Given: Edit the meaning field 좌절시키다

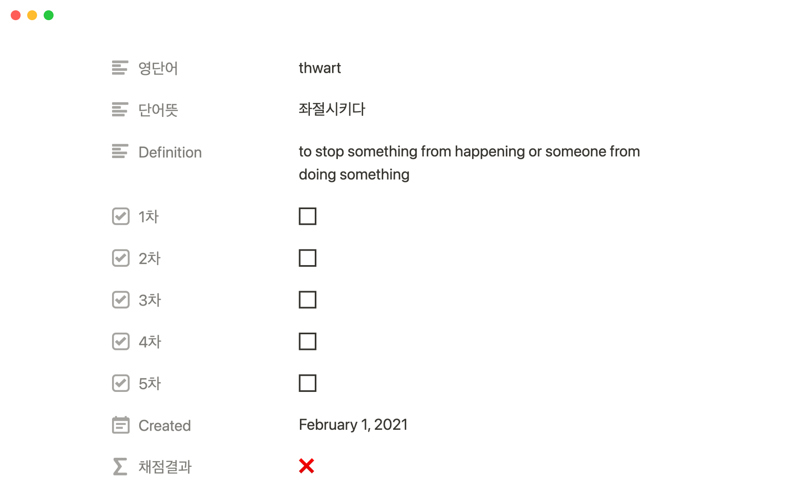Looking at the screenshot, I should pyautogui.click(x=332, y=110).
